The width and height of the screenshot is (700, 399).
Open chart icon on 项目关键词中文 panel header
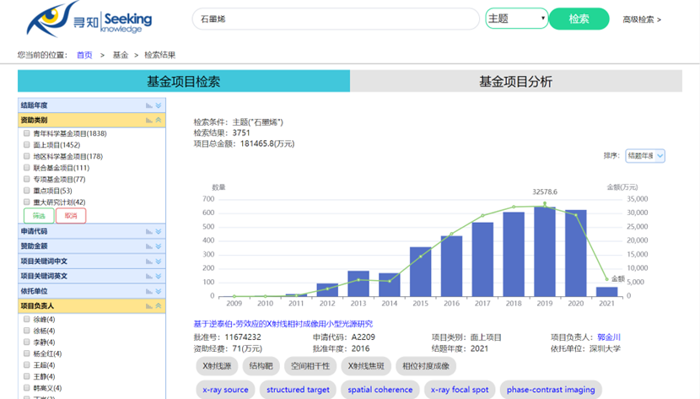pyautogui.click(x=149, y=262)
